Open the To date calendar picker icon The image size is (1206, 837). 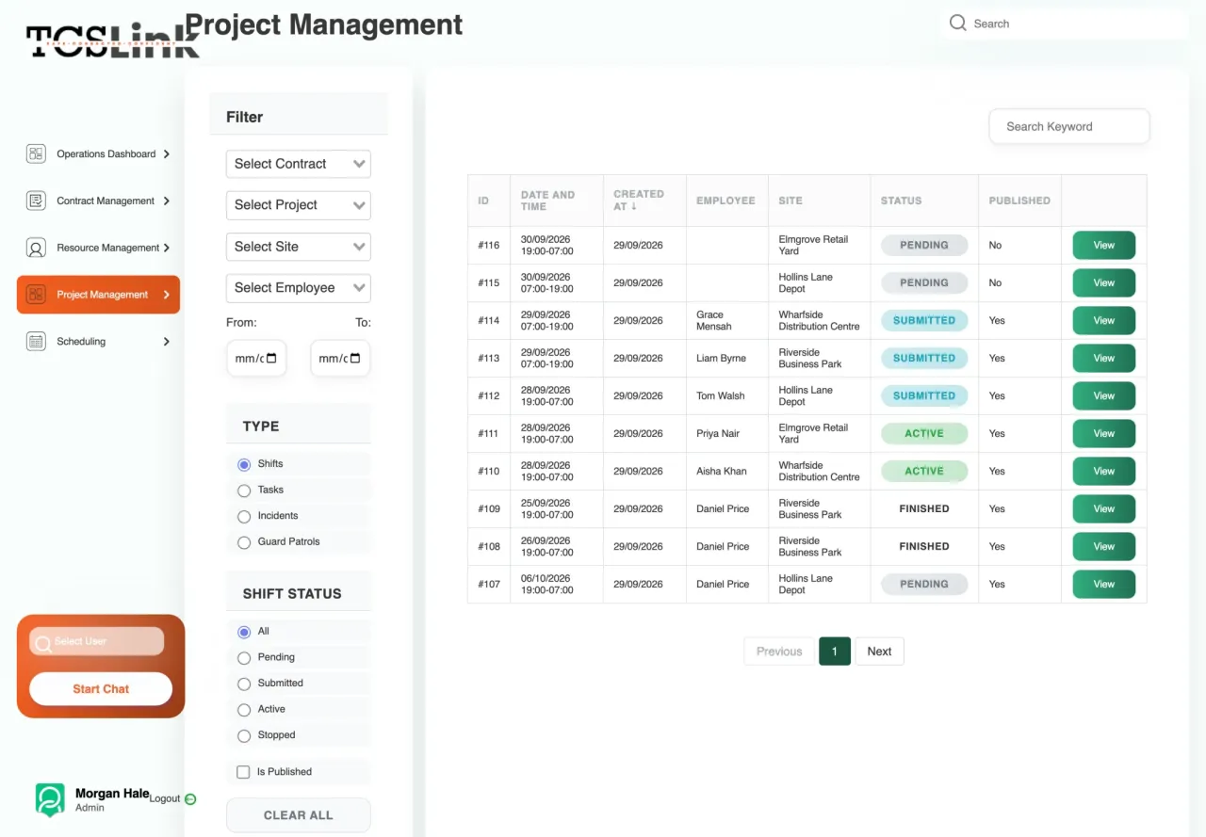tap(355, 358)
